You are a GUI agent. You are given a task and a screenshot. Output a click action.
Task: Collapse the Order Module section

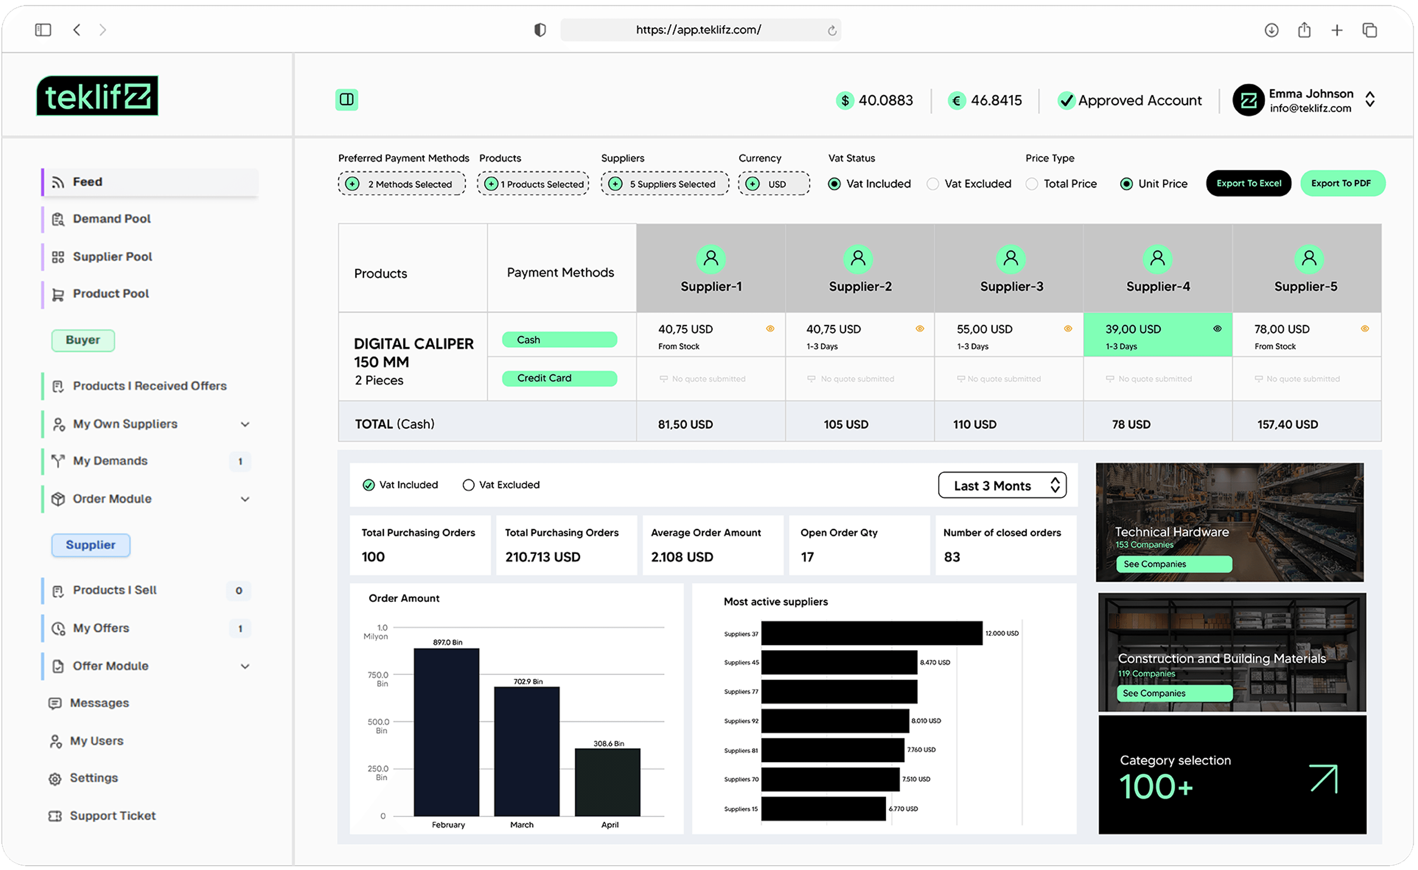pyautogui.click(x=245, y=499)
